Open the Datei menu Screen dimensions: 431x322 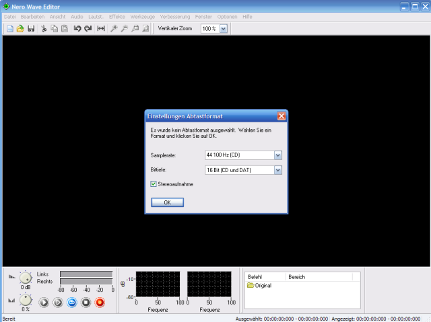pos(10,17)
